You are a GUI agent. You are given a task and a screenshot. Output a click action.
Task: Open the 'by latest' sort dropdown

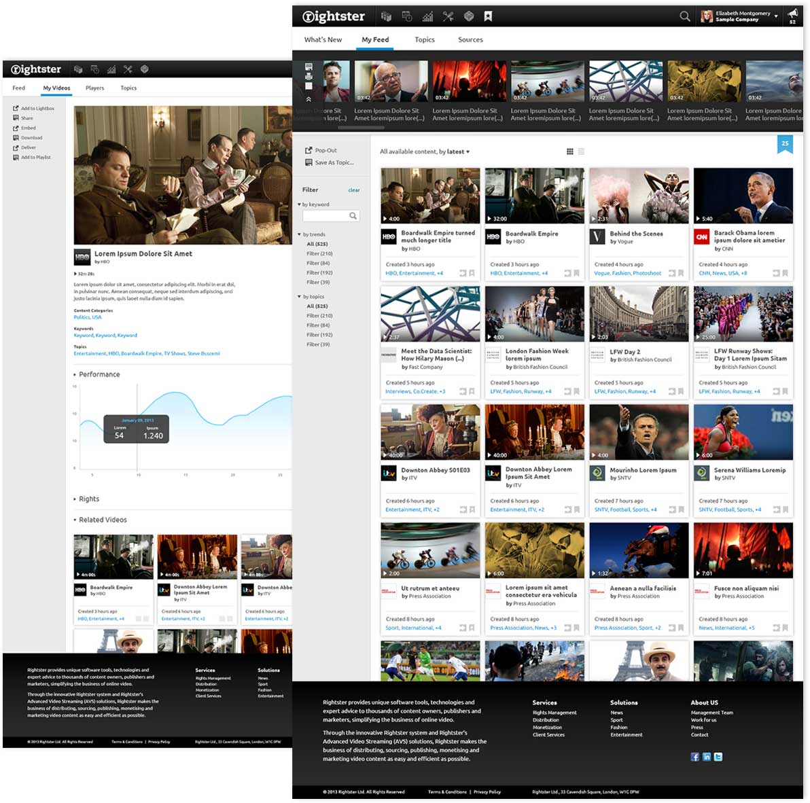(x=455, y=151)
